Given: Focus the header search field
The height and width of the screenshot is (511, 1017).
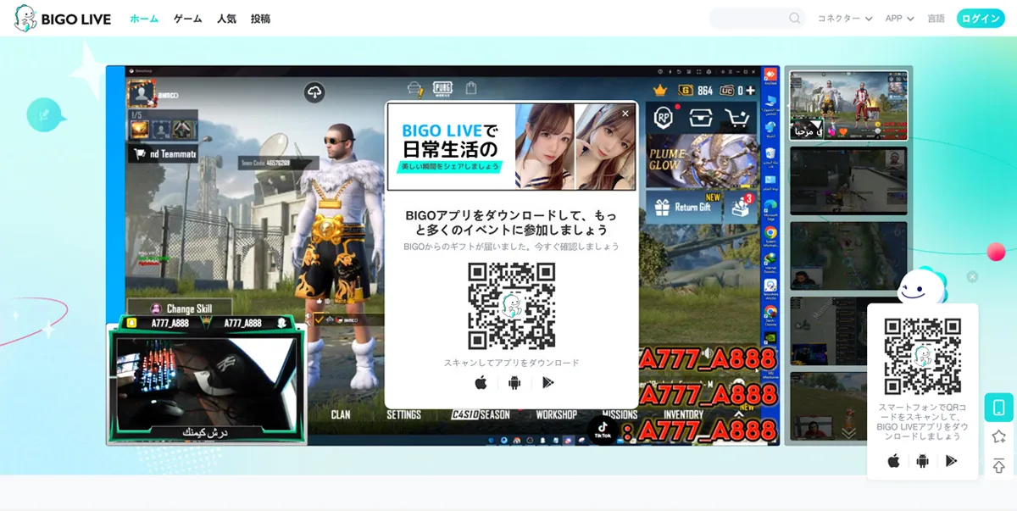Looking at the screenshot, I should 757,18.
